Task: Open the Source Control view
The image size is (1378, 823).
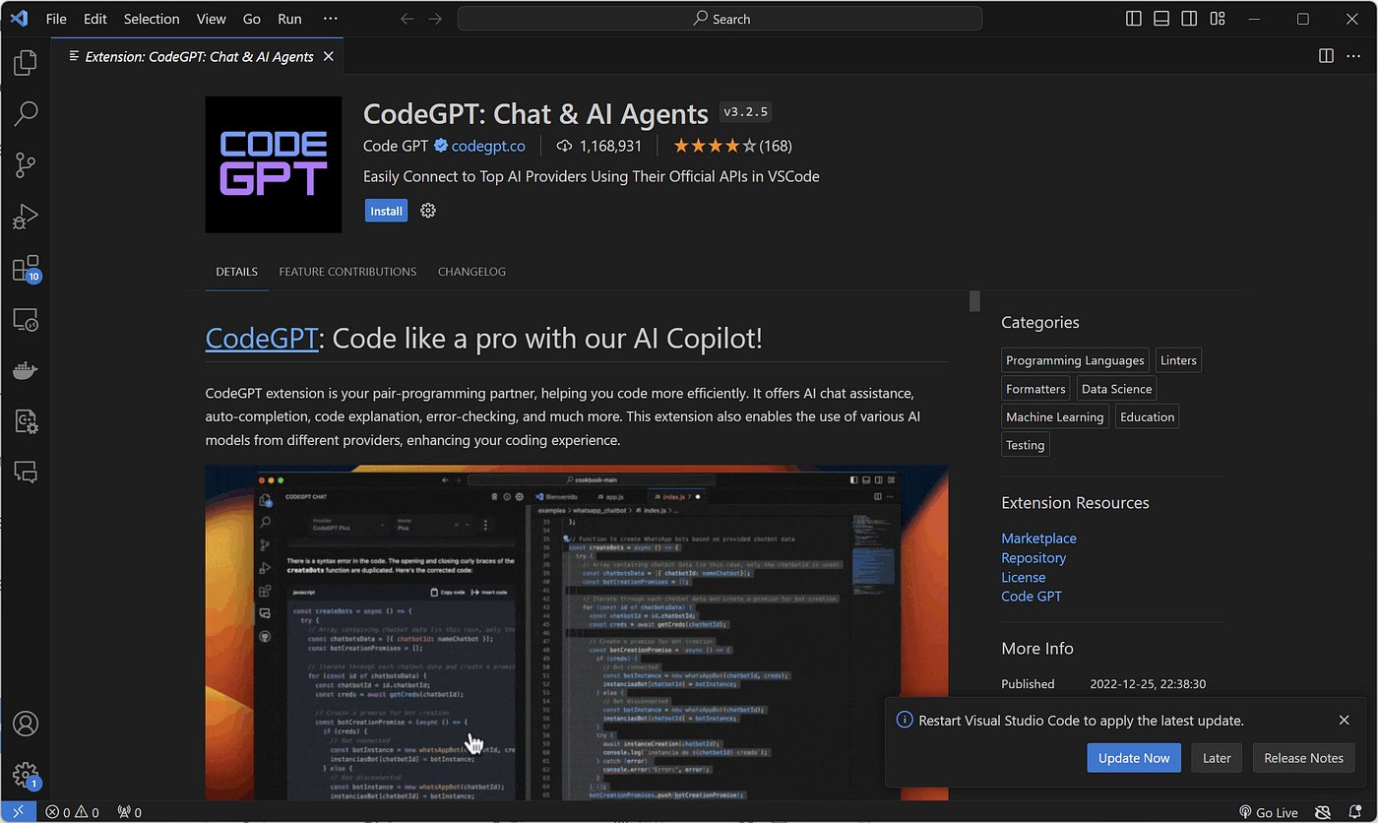Action: (x=25, y=165)
